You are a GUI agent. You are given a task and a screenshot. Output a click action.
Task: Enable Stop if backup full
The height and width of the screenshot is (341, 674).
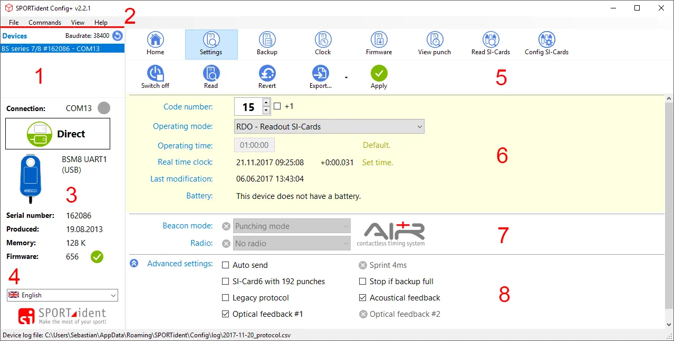pyautogui.click(x=363, y=282)
